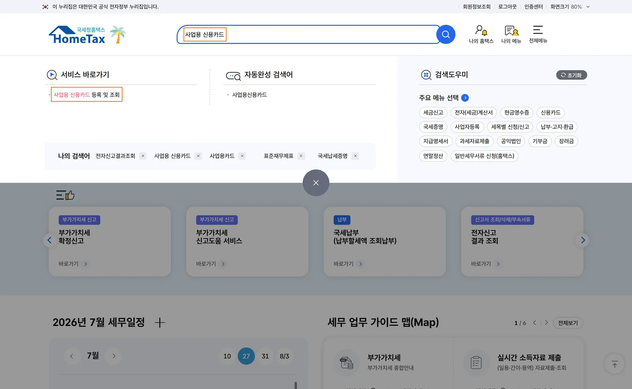The width and height of the screenshot is (632, 389).
Task: Select 과세자료제출 menu chip
Action: (x=474, y=141)
